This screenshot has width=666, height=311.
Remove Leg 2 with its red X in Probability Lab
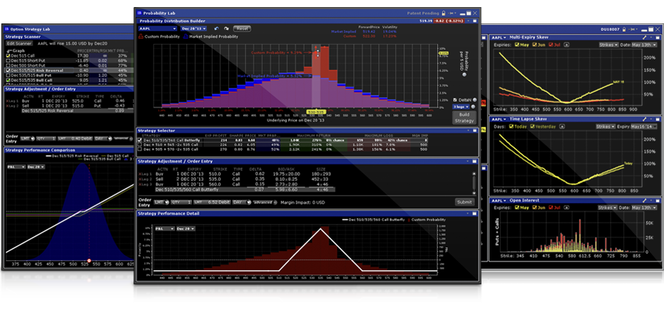click(140, 180)
